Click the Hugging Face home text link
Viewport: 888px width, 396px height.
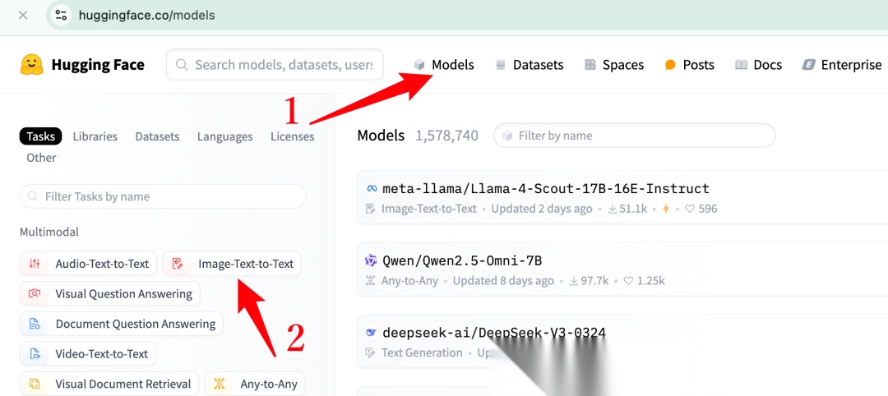tap(98, 65)
